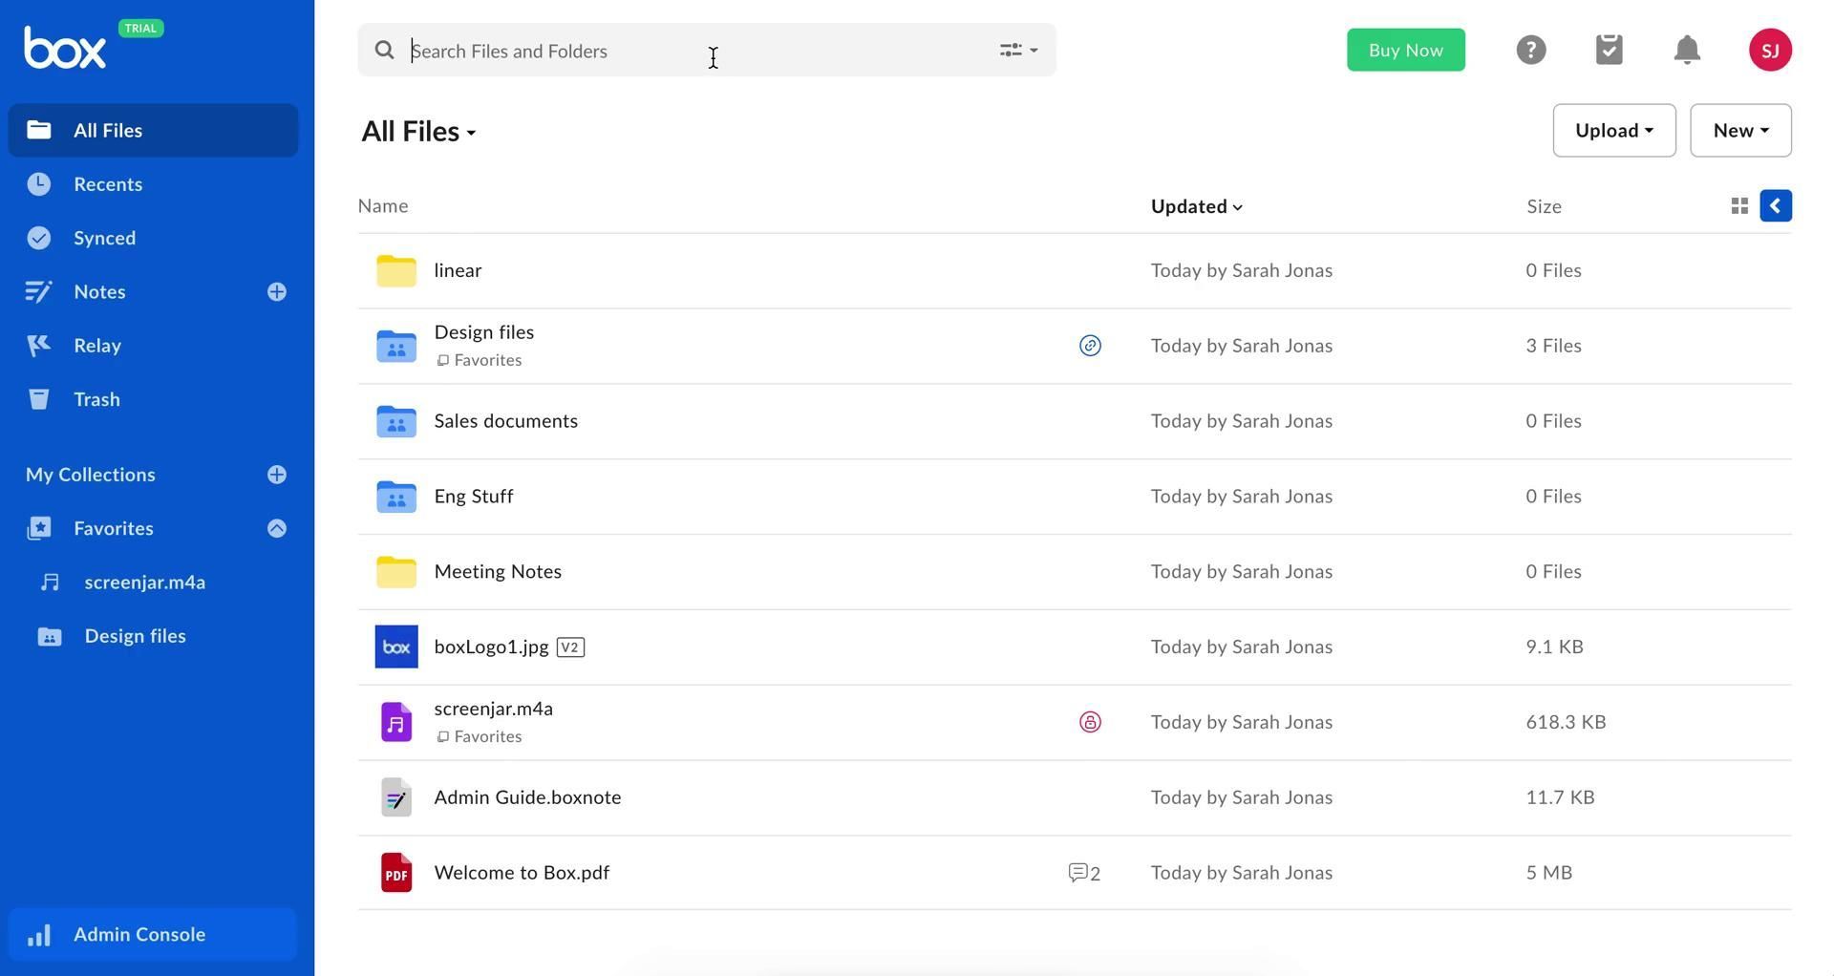
Task: Open comments icon on Welcome to Box.pdf
Action: click(x=1083, y=873)
